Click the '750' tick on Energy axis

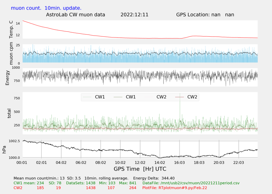tap(17, 81)
